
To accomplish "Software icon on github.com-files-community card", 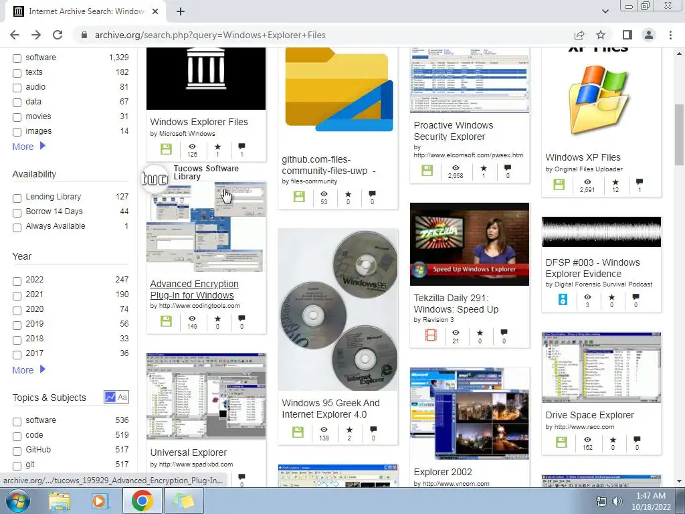I will pos(299,197).
